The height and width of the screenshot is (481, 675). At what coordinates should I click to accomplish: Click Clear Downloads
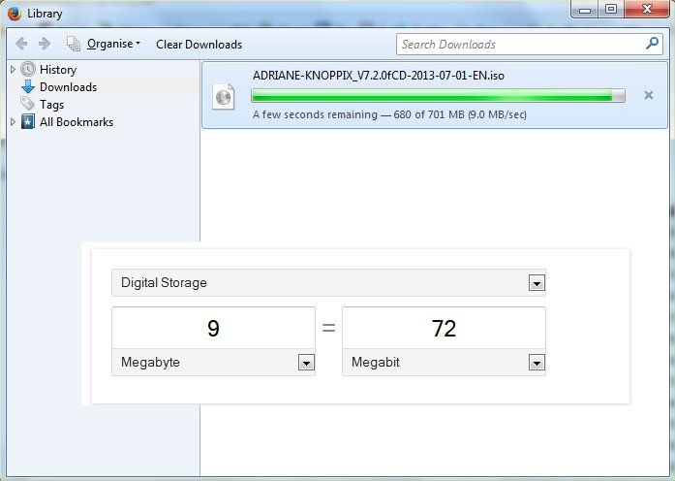[199, 45]
